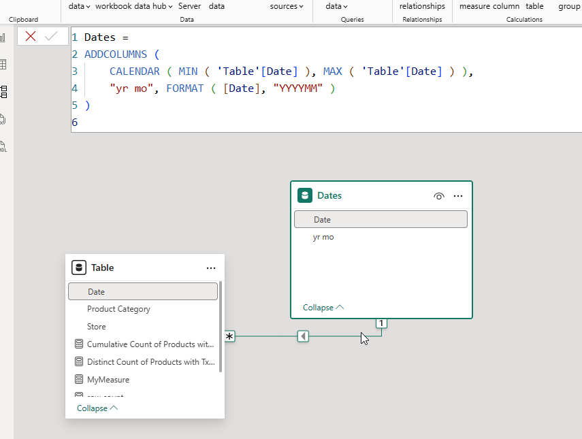Open TMDL view sidebar icon
Image resolution: width=582 pixels, height=439 pixels.
[x=3, y=146]
